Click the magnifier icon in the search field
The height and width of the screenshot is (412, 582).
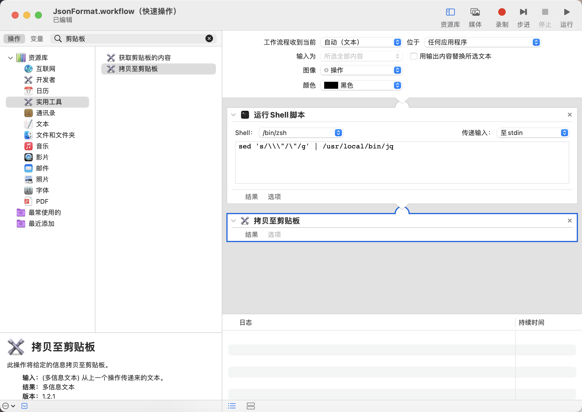[58, 38]
